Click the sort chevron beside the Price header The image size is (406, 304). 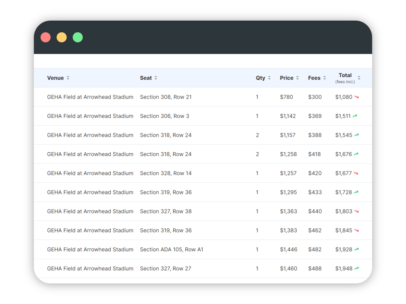point(297,78)
